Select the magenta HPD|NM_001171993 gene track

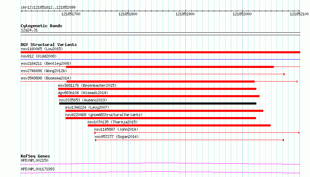(x=160, y=172)
